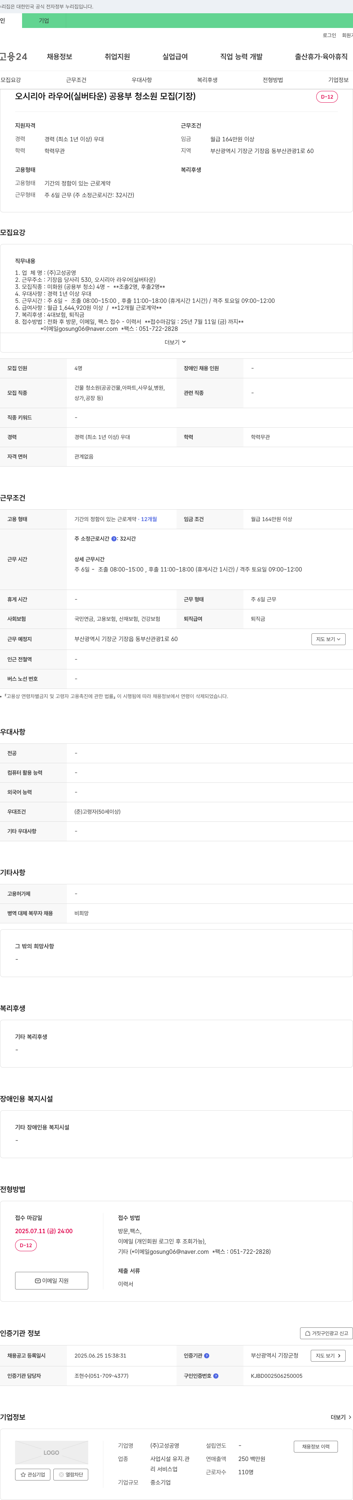Click the D-12 badge under 접수 마감일
Viewport: 353px width, 1500px height.
[x=26, y=1246]
